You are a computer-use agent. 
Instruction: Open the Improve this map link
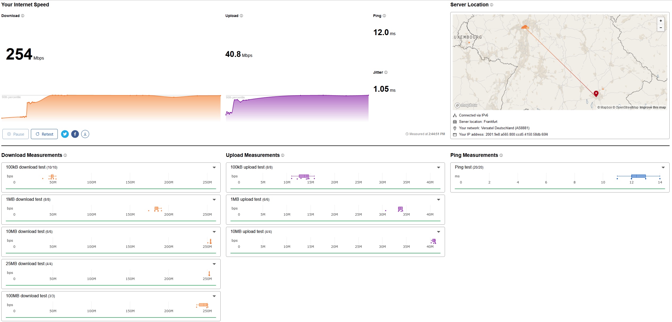tap(653, 107)
